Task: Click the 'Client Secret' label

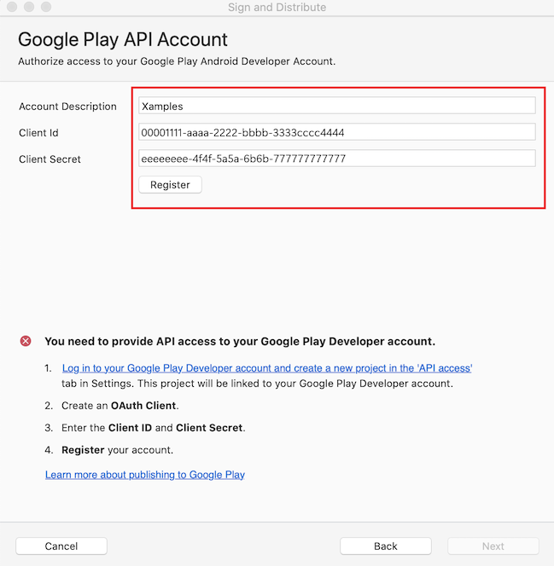Action: coord(50,159)
